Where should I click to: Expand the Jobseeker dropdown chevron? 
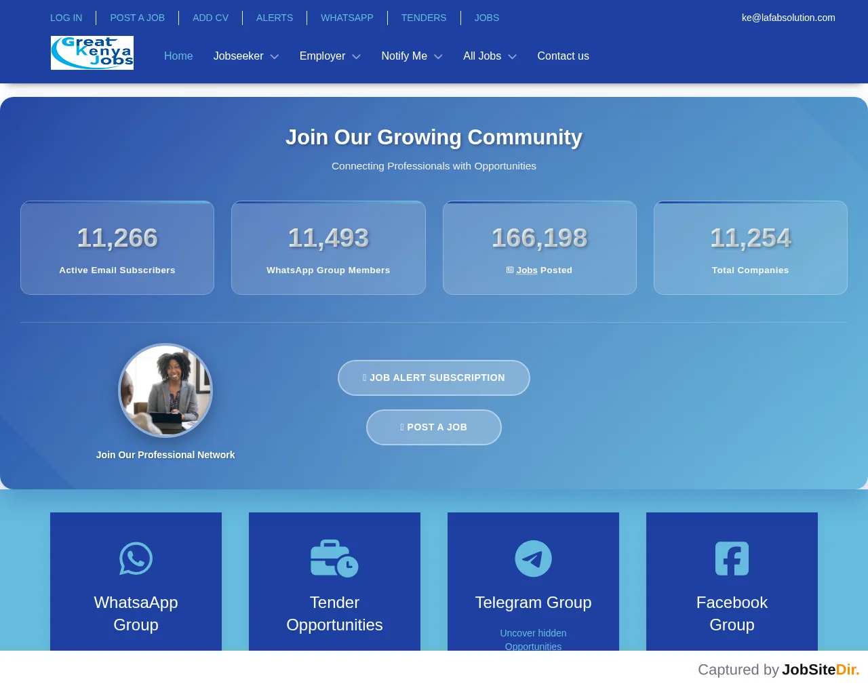pyautogui.click(x=275, y=57)
